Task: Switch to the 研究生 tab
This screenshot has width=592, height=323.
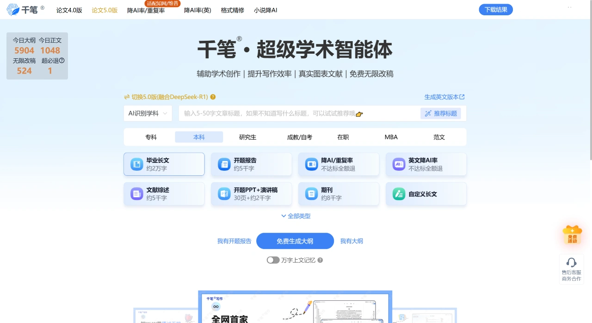Action: tap(247, 137)
